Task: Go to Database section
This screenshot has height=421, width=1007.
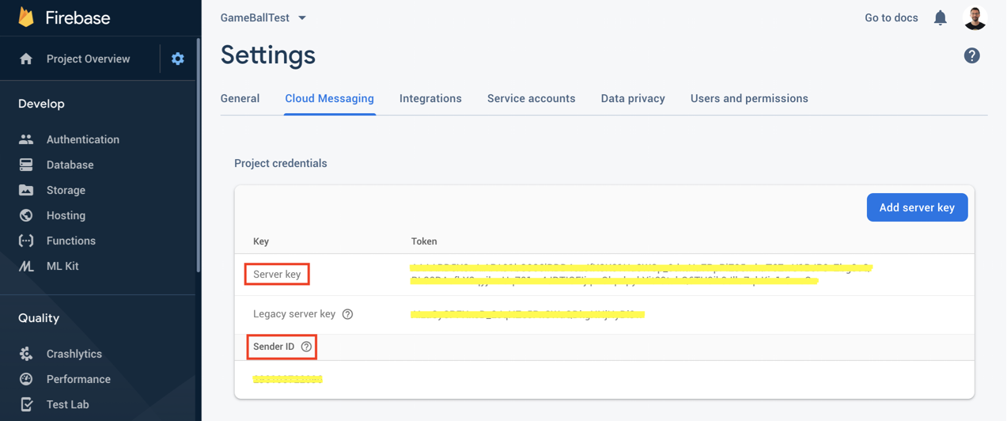Action: pos(70,165)
